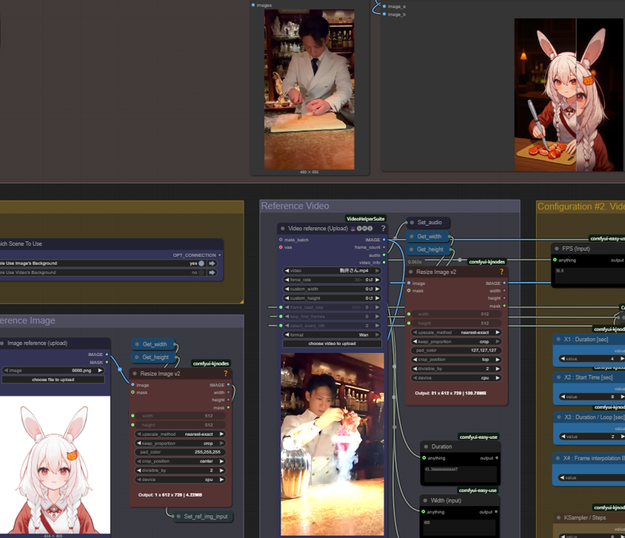
Task: Click the vae input port
Action: [x=281, y=248]
